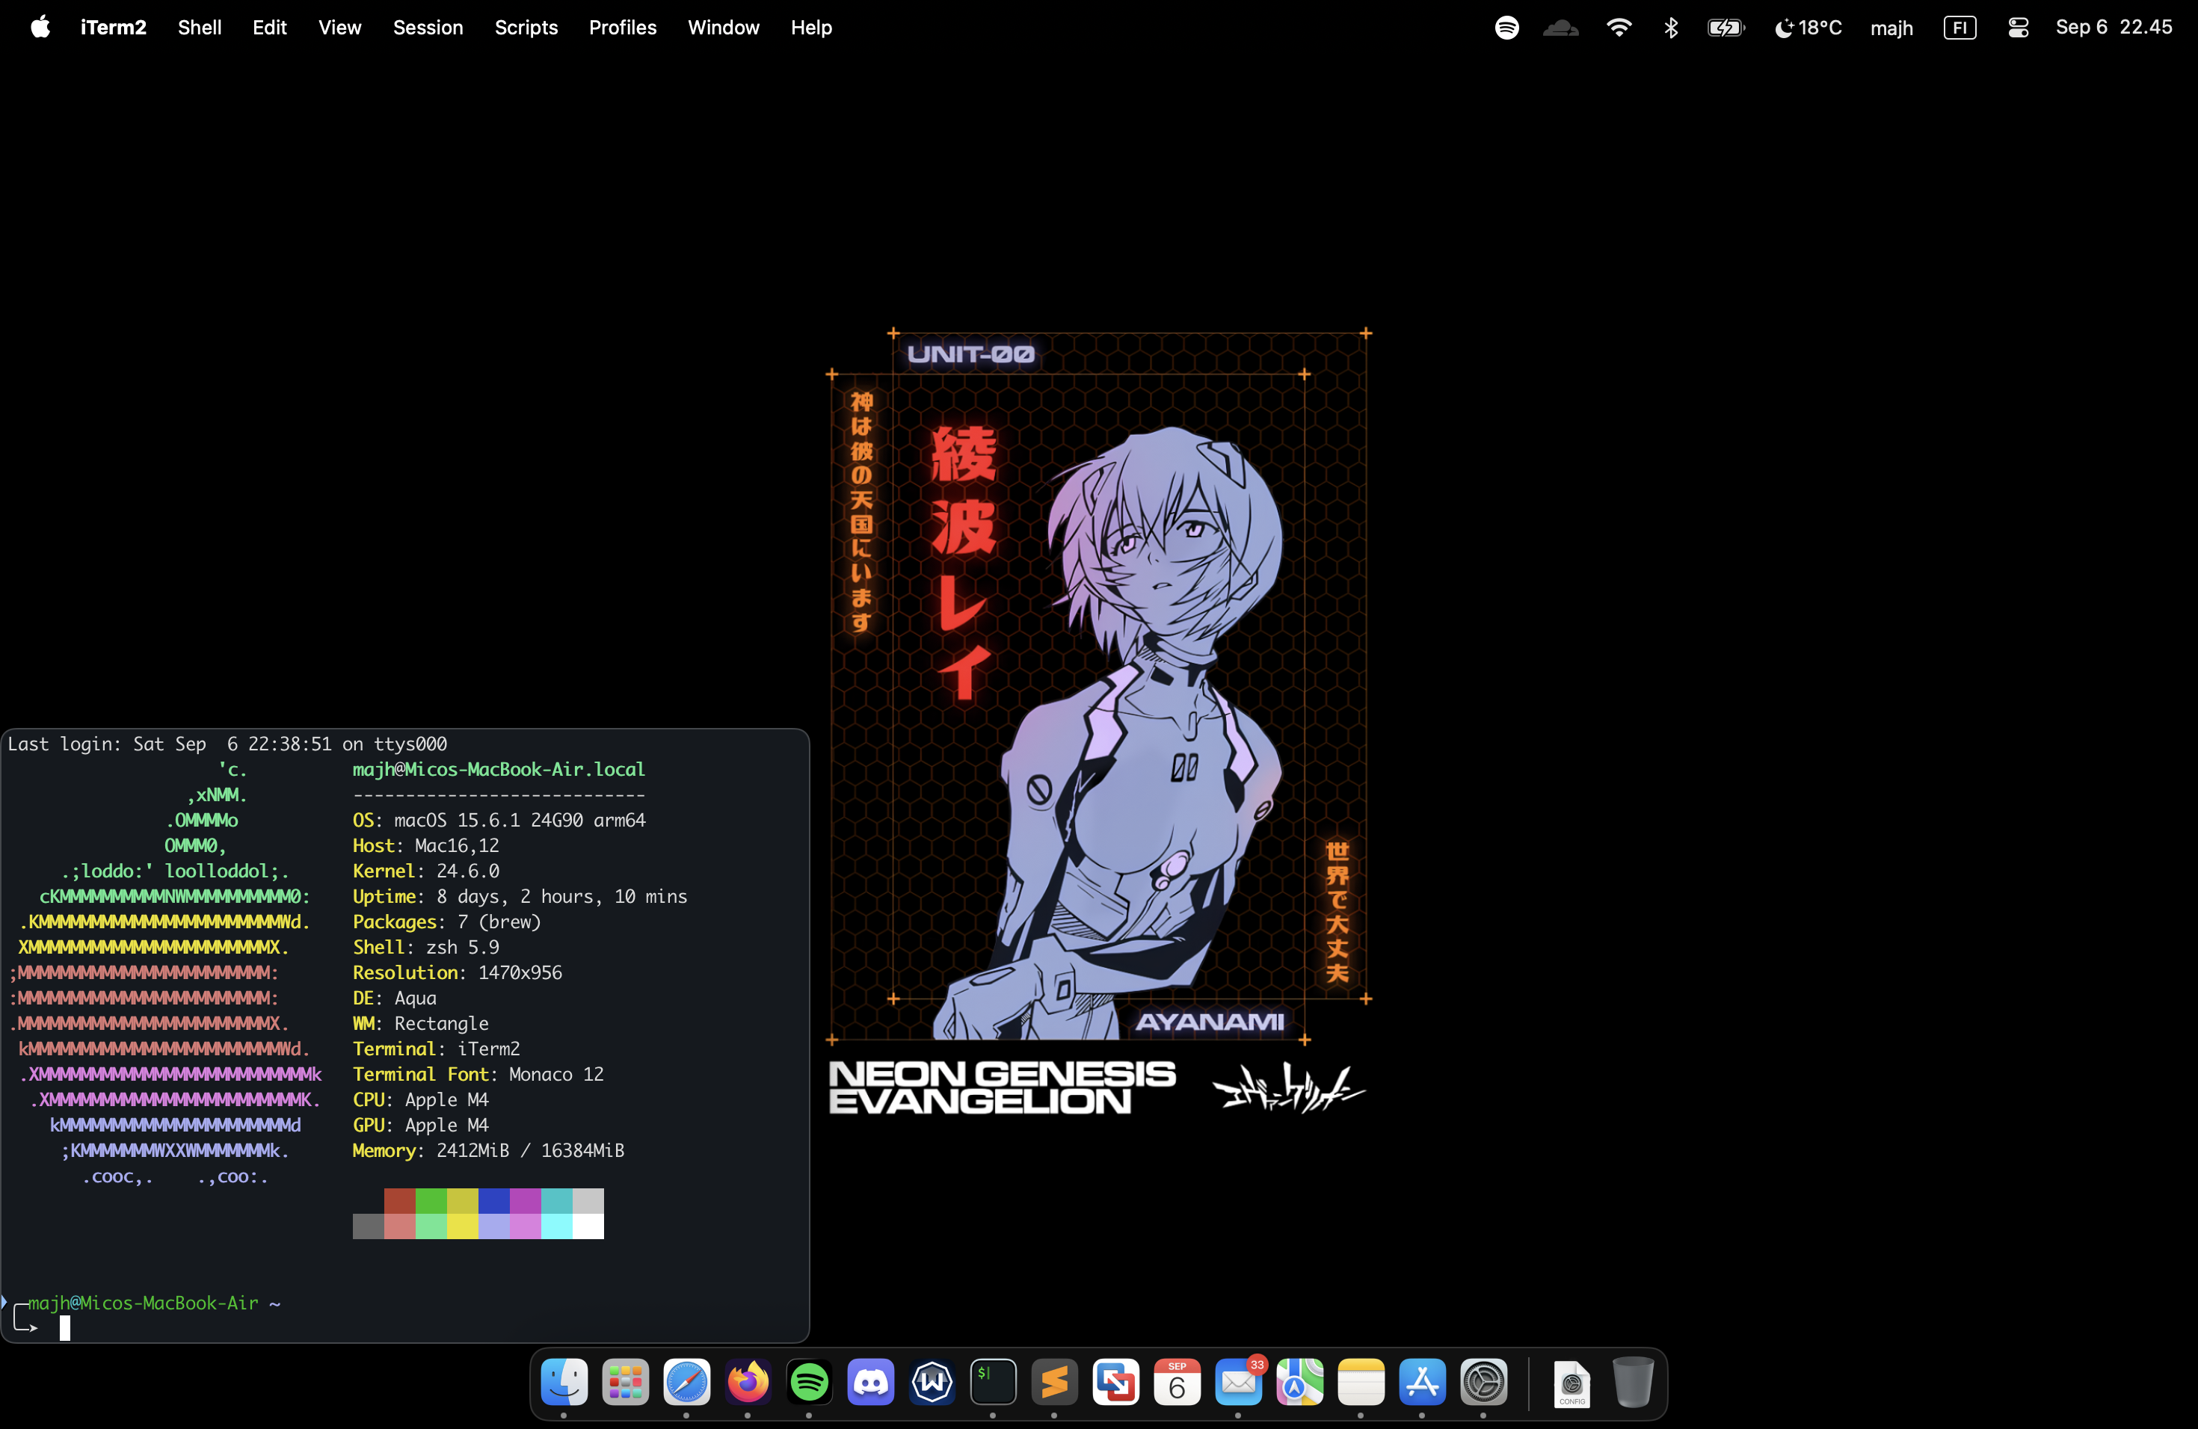This screenshot has width=2198, height=1429.
Task: Open Notes from the Dock
Action: pyautogui.click(x=1361, y=1382)
